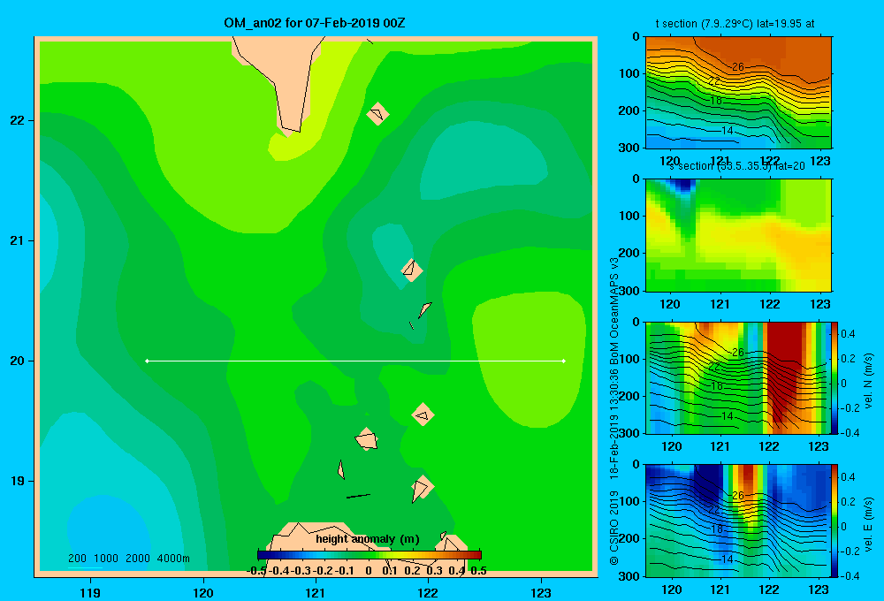Click latitude label 21 on main map axis
The width and height of the screenshot is (884, 601).
click(18, 240)
